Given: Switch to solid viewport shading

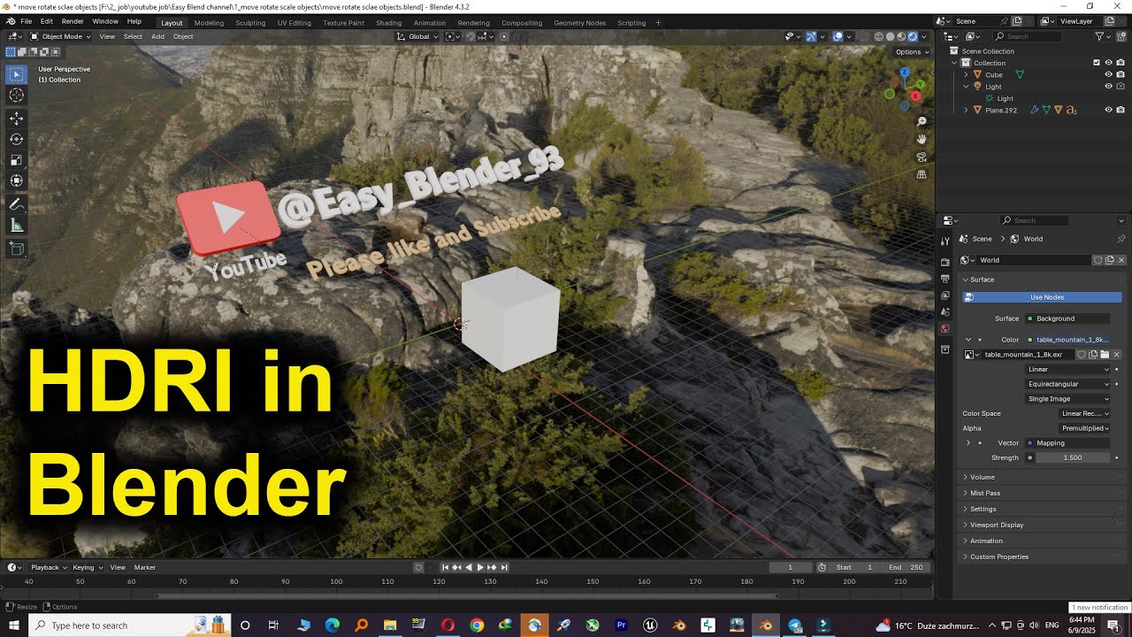Looking at the screenshot, I should (891, 36).
